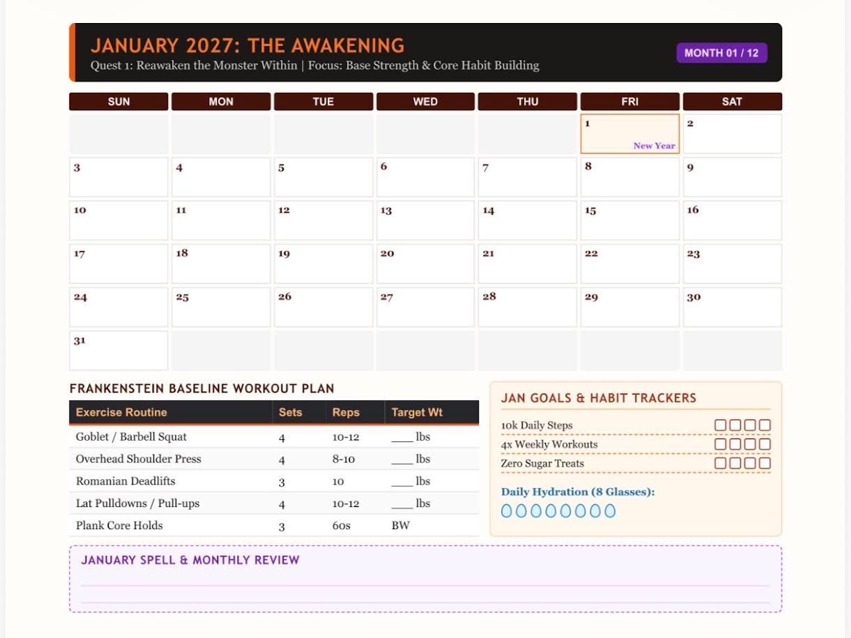851x638 pixels.
Task: Open the January 2 day cell
Action: pyautogui.click(x=732, y=134)
